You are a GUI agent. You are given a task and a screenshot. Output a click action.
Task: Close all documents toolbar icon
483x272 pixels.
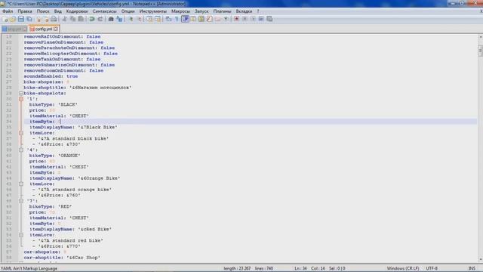coord(46,19)
